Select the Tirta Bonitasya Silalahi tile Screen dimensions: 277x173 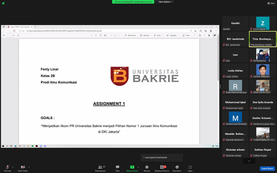263,39
